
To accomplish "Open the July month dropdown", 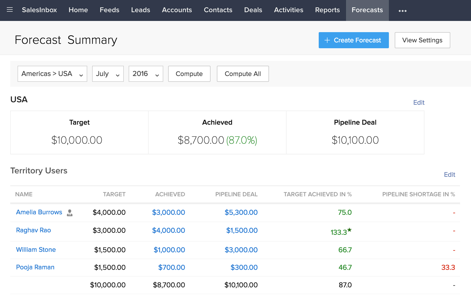I will (108, 74).
